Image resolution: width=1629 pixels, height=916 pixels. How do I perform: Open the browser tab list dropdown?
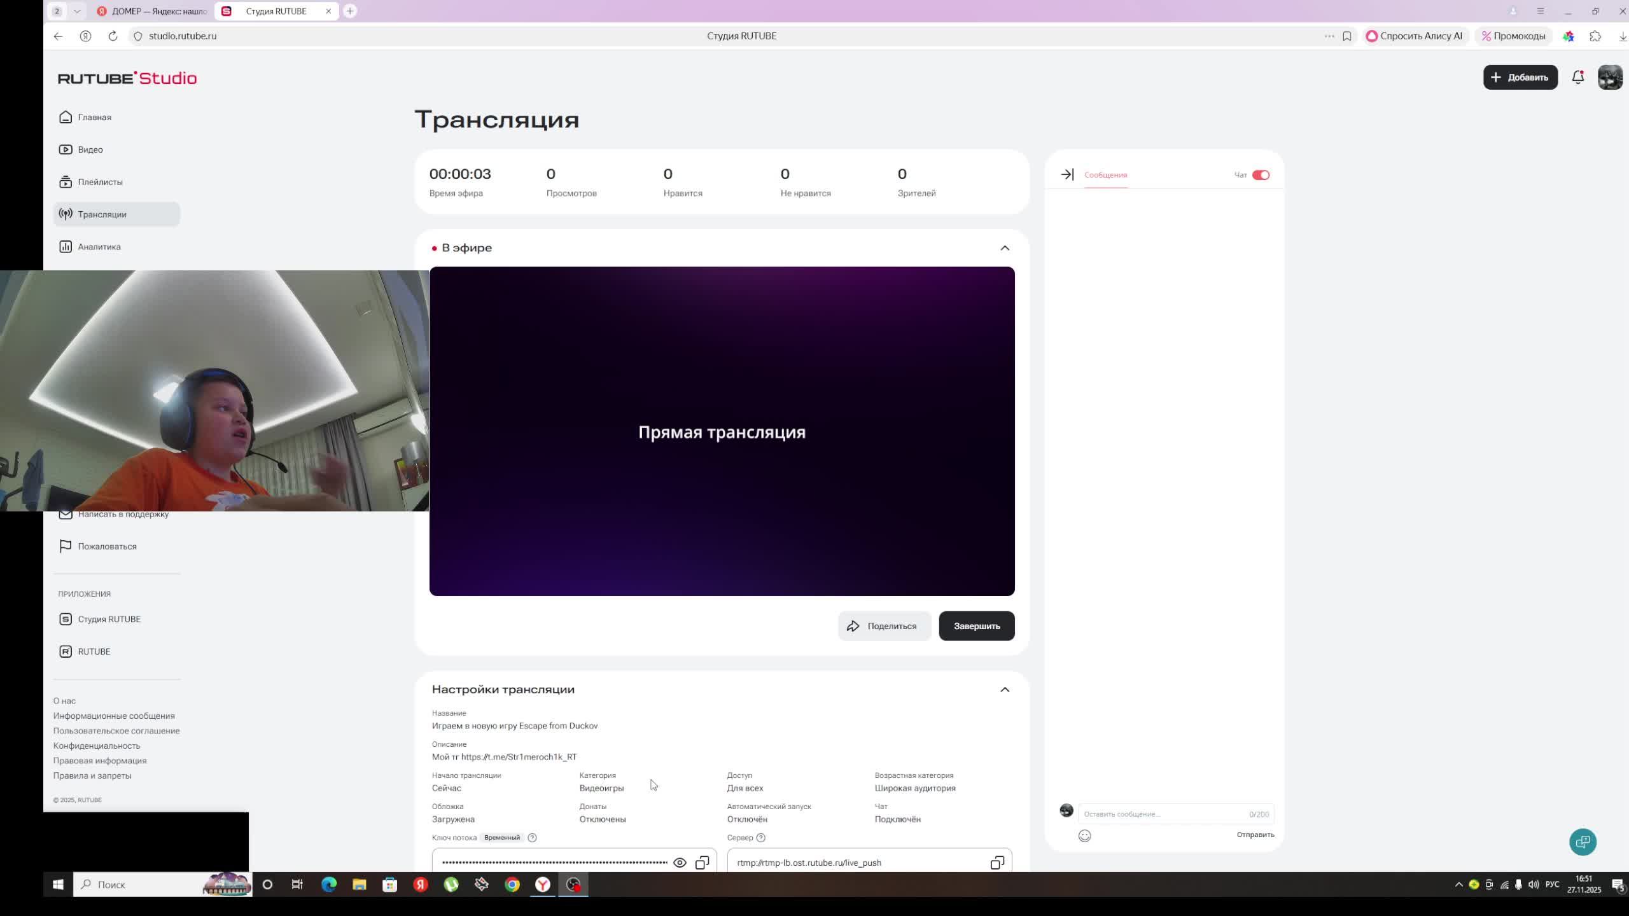click(x=77, y=11)
